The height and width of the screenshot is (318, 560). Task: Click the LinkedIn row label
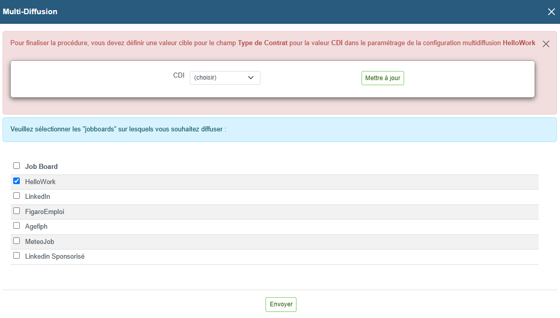pos(38,197)
